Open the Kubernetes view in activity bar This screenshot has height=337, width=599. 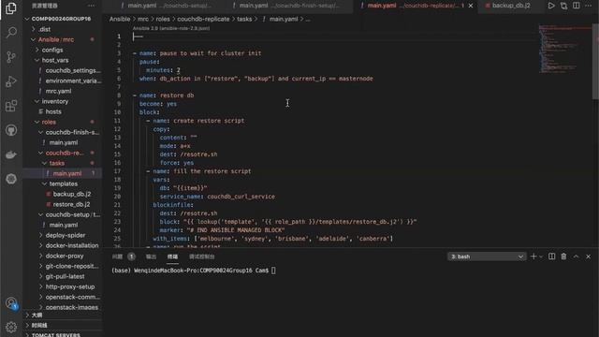pos(11,179)
